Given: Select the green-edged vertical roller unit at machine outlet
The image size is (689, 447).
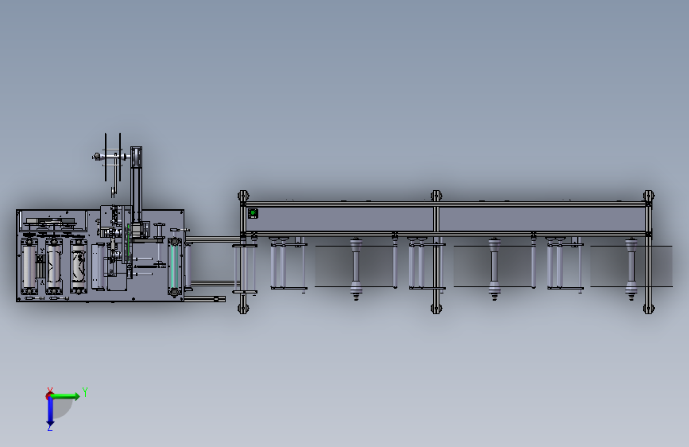Looking at the screenshot, I should click(175, 267).
